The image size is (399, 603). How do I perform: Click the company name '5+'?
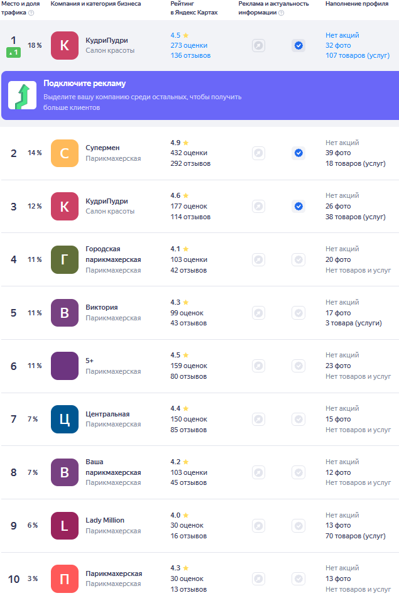pyautogui.click(x=89, y=361)
